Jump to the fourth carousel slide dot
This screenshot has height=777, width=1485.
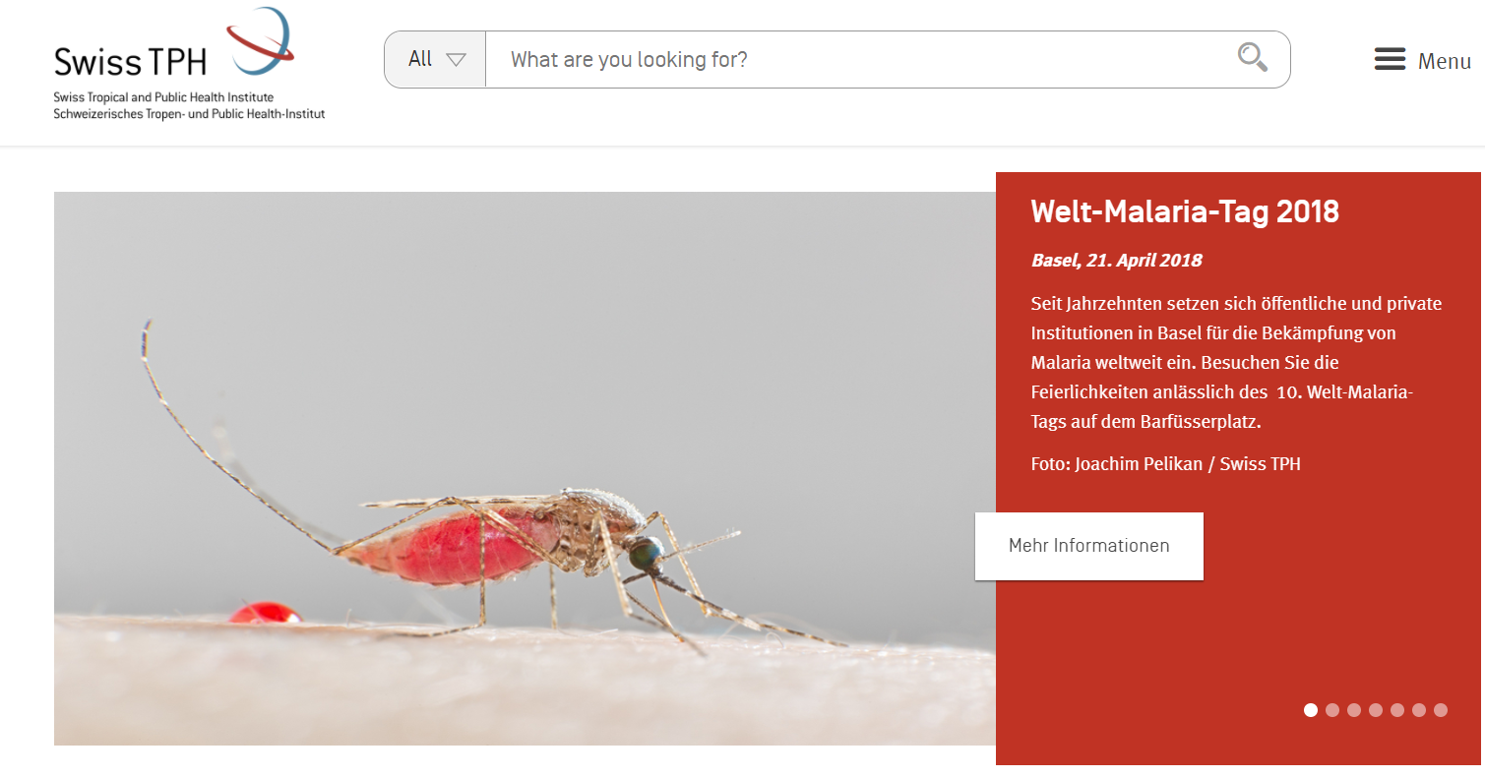1376,710
